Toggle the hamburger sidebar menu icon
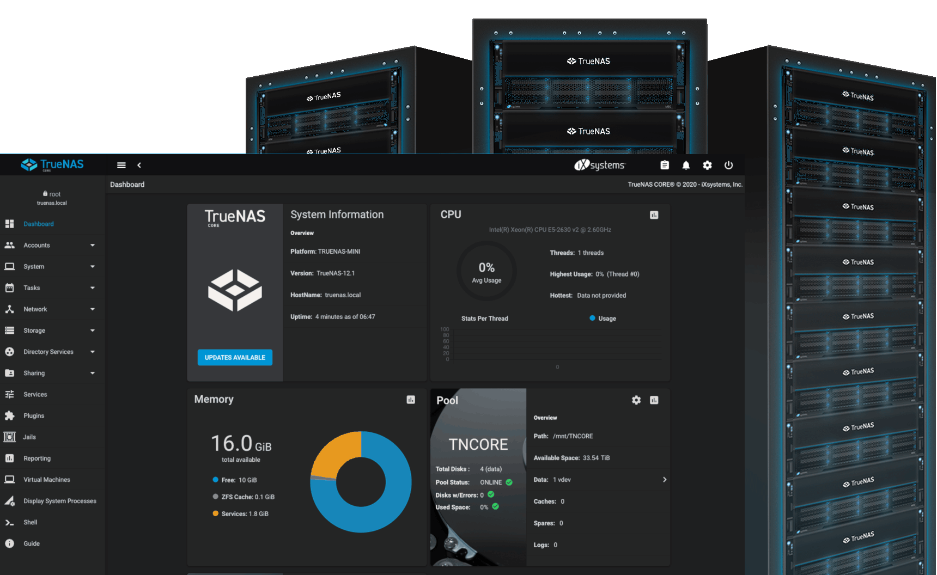Viewport: 937px width, 575px height. click(121, 165)
